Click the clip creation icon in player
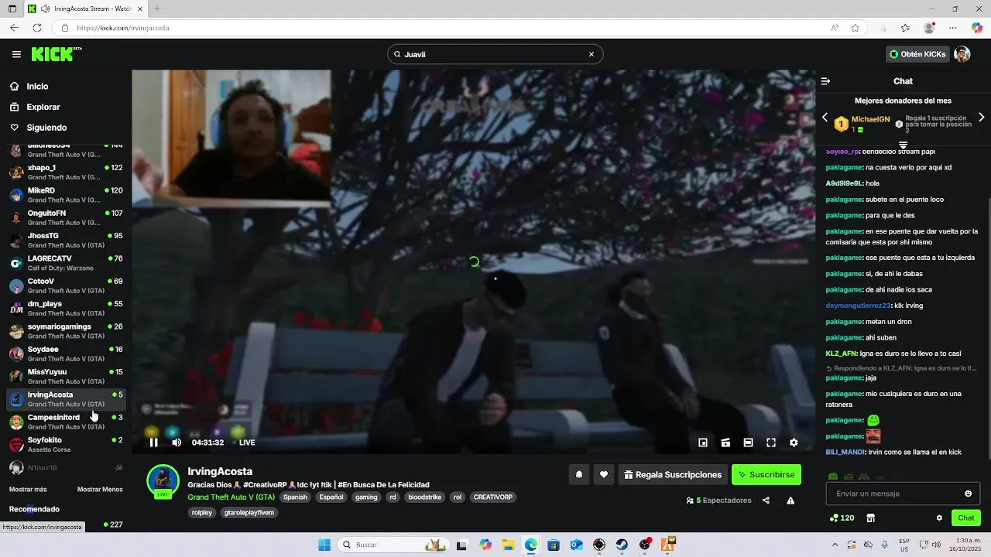The image size is (991, 557). coord(725,443)
